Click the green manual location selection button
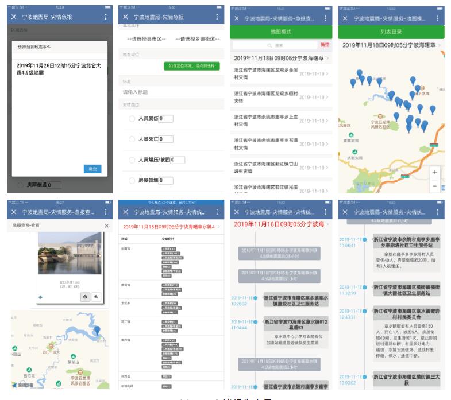The image size is (451, 400). click(x=191, y=66)
